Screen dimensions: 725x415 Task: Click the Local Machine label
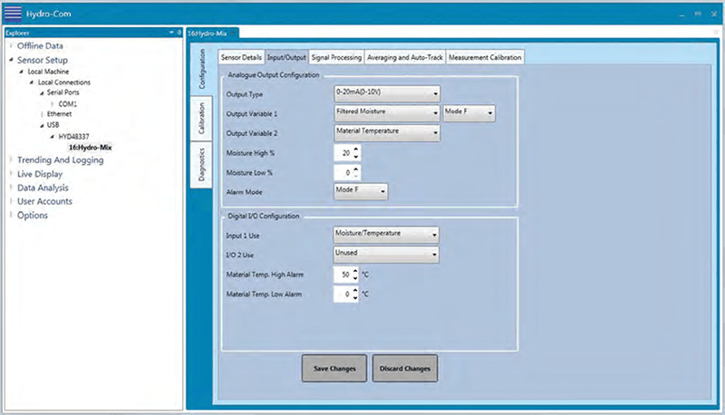point(48,72)
